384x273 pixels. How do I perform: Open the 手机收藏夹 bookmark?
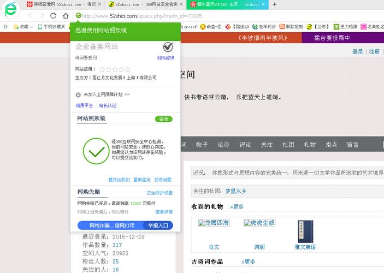(x=52, y=27)
